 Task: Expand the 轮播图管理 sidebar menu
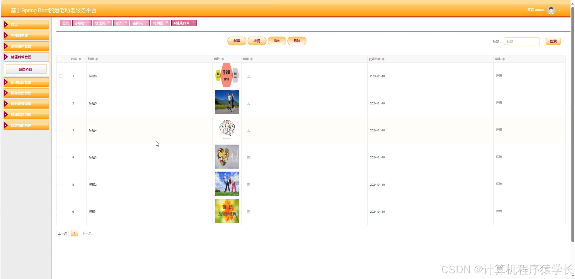click(26, 35)
